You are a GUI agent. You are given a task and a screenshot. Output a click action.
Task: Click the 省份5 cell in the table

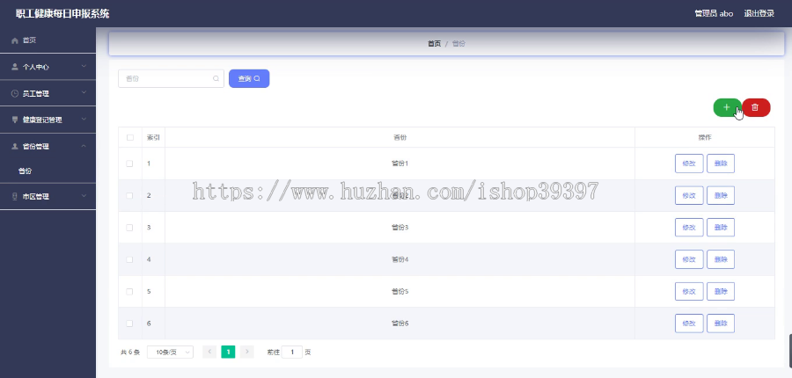coord(400,291)
